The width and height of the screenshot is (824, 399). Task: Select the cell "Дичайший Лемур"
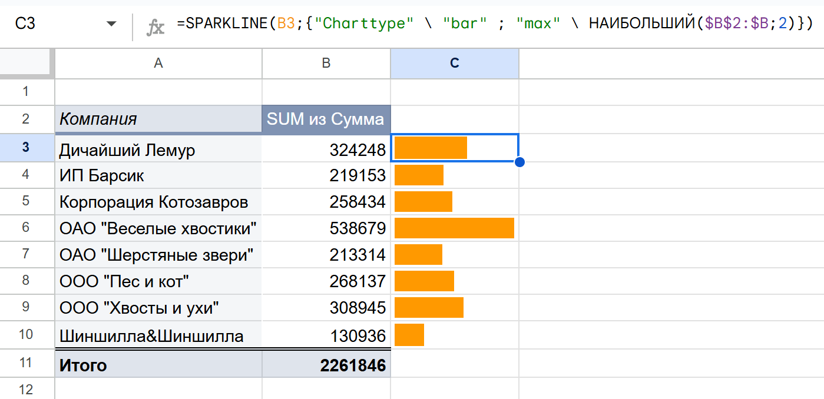158,150
